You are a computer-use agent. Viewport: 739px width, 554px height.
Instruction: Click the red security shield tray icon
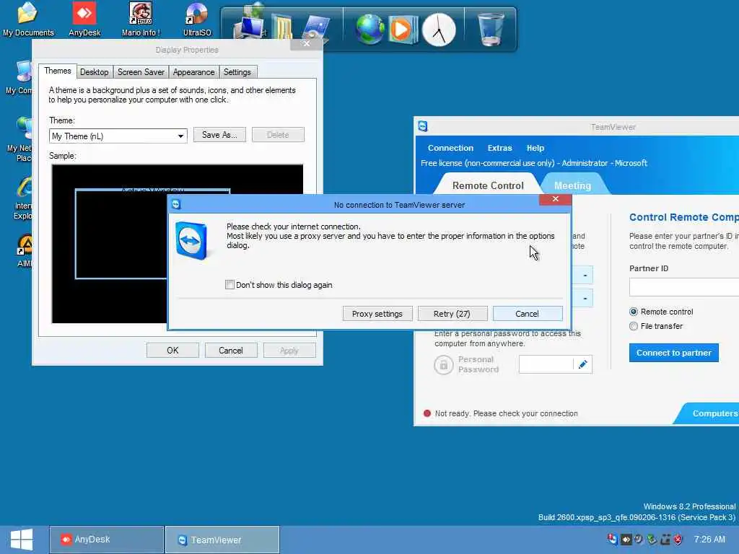[678, 540]
